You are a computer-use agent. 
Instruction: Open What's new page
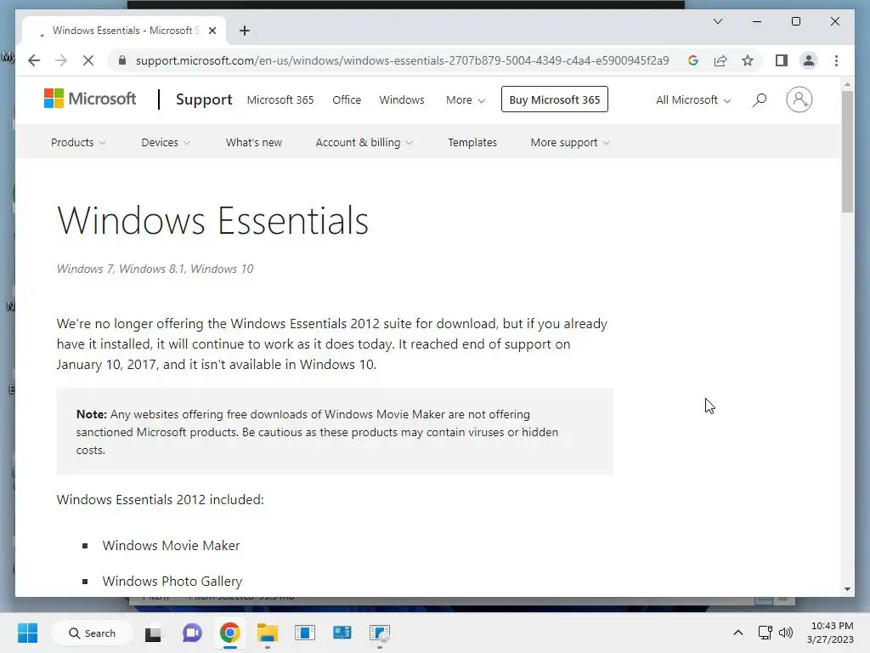(x=253, y=143)
